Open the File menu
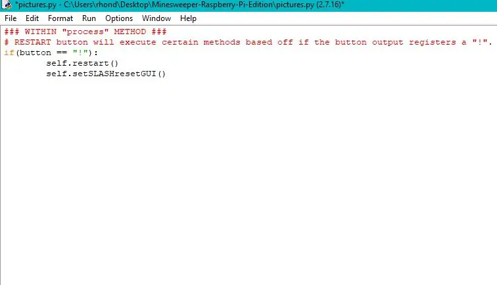The height and width of the screenshot is (285, 497). coord(11,18)
